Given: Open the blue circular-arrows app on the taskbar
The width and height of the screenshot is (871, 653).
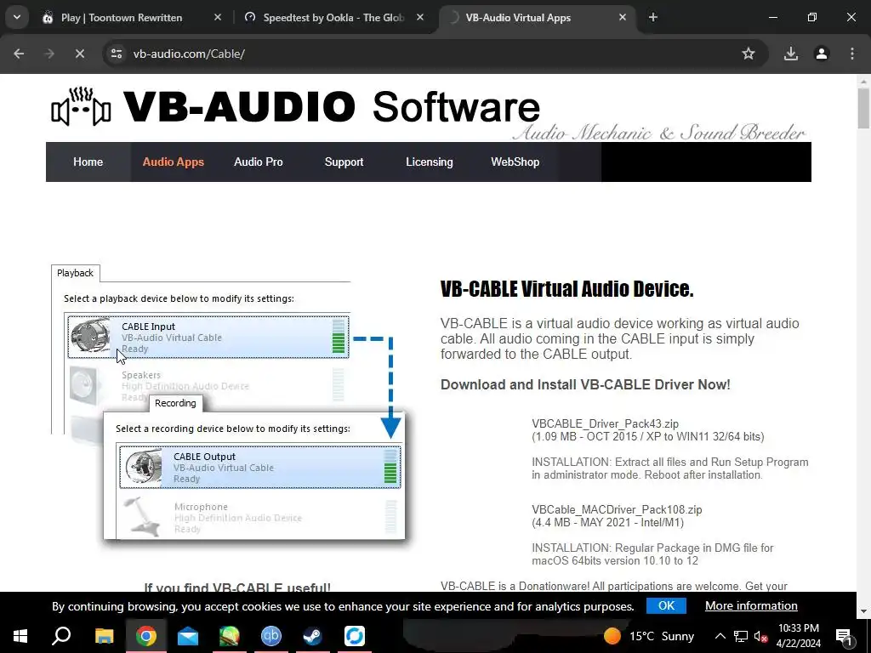Looking at the screenshot, I should pos(355,636).
